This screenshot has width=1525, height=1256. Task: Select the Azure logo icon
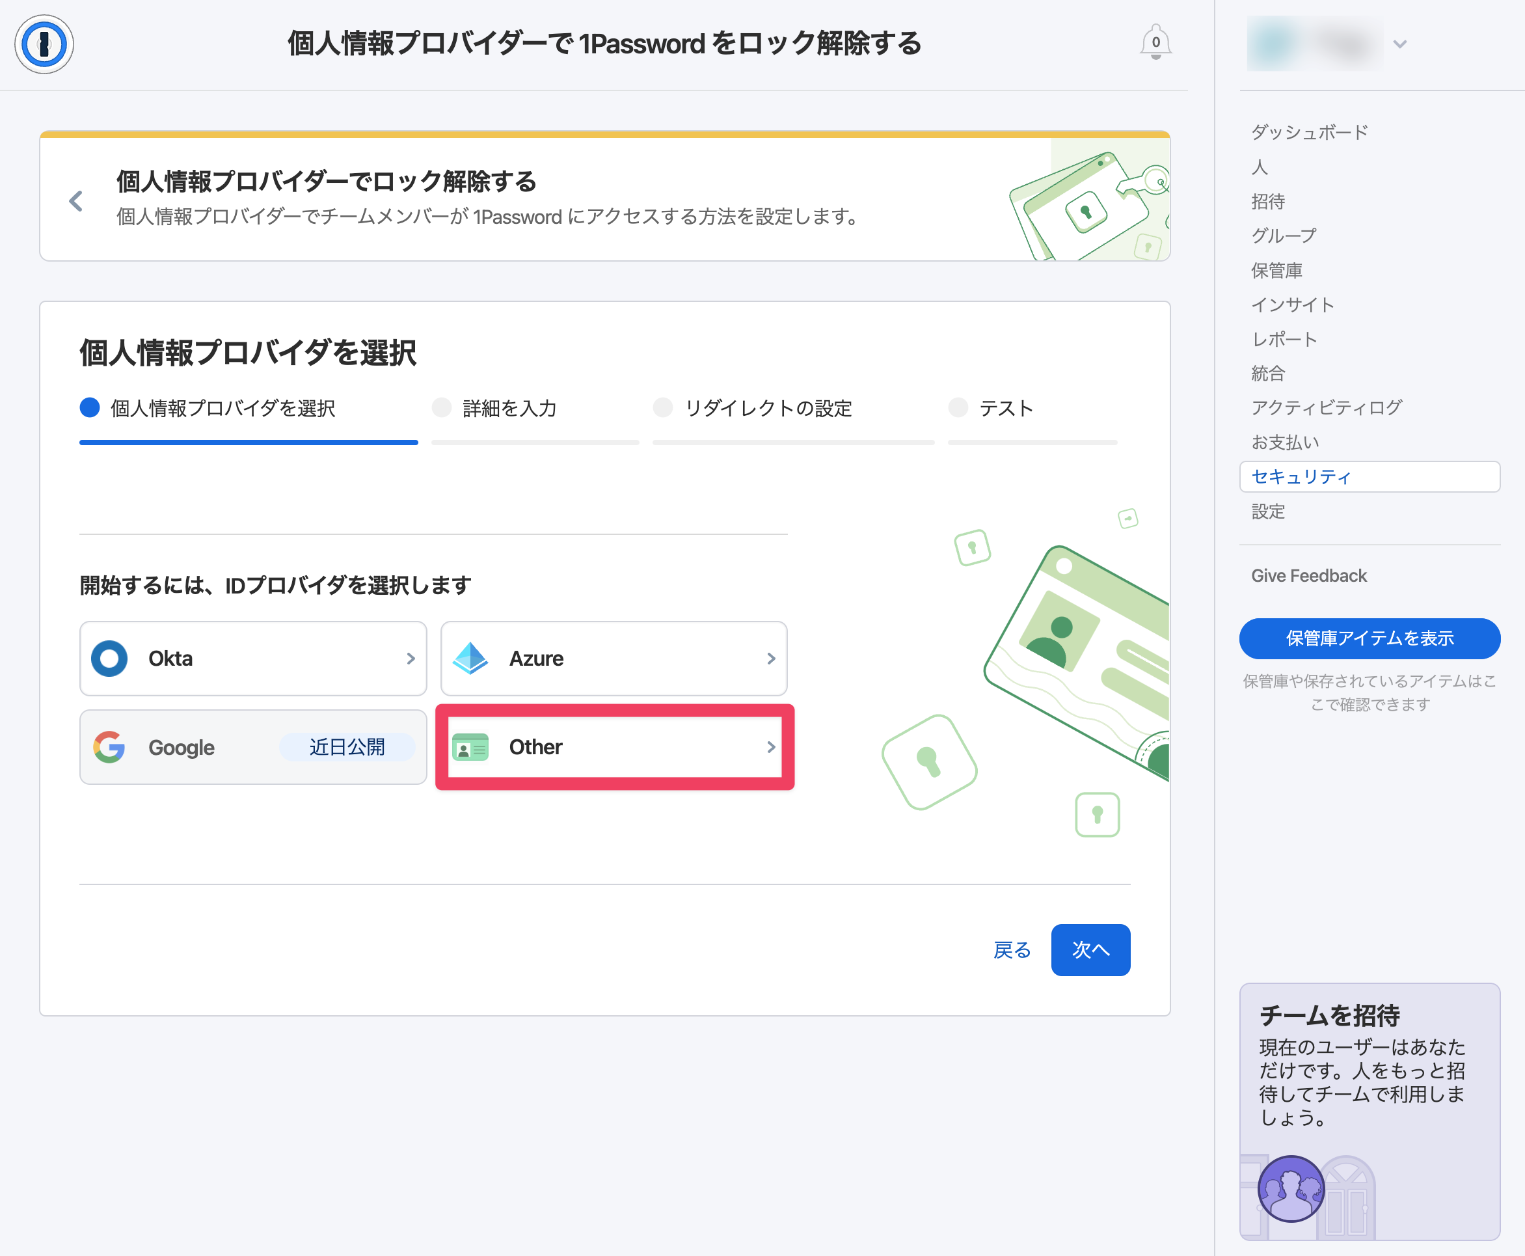pyautogui.click(x=470, y=659)
